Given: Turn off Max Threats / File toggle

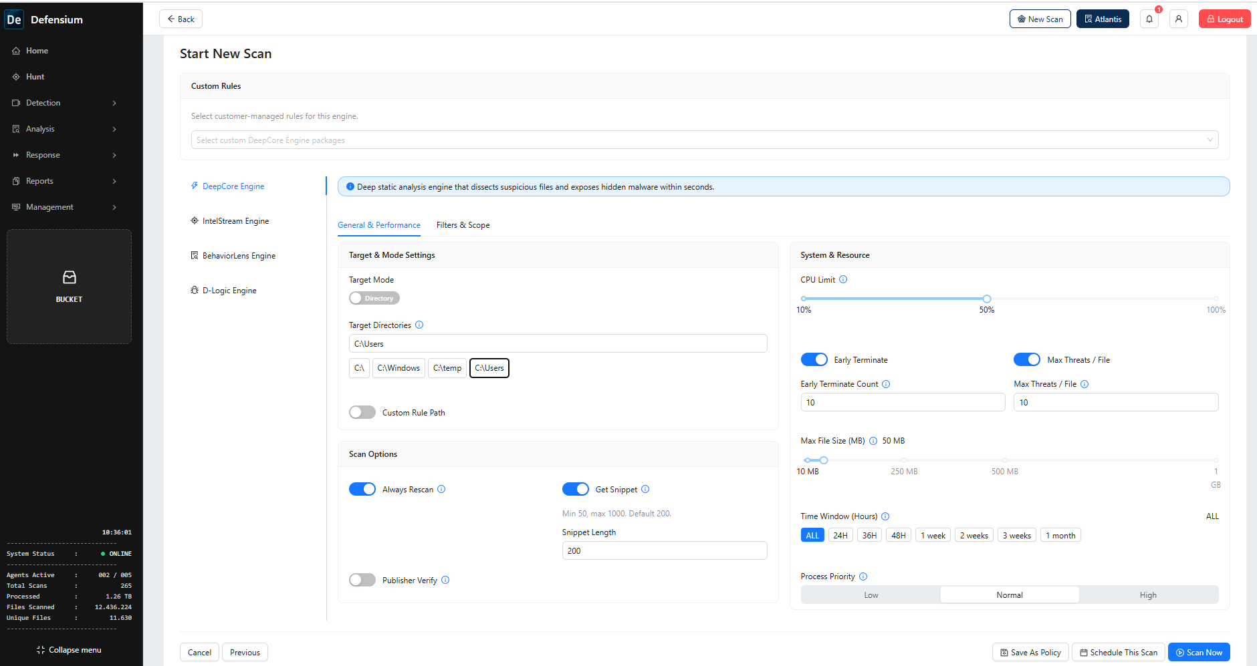Looking at the screenshot, I should pos(1027,359).
